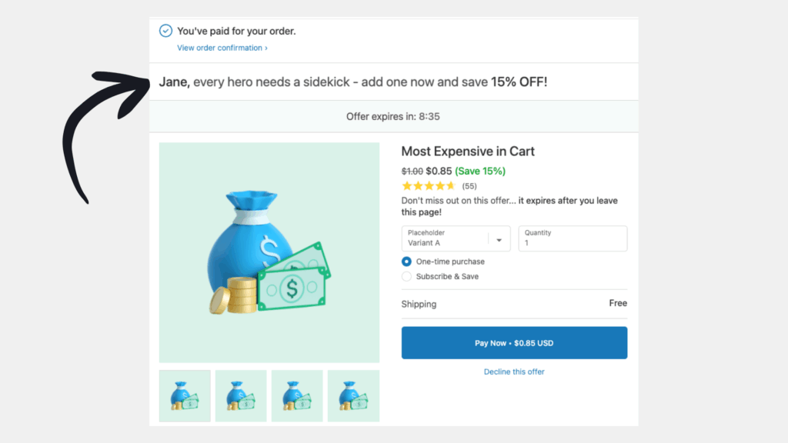Image resolution: width=788 pixels, height=443 pixels.
Task: Click the yellow star rating icons
Action: pos(429,186)
